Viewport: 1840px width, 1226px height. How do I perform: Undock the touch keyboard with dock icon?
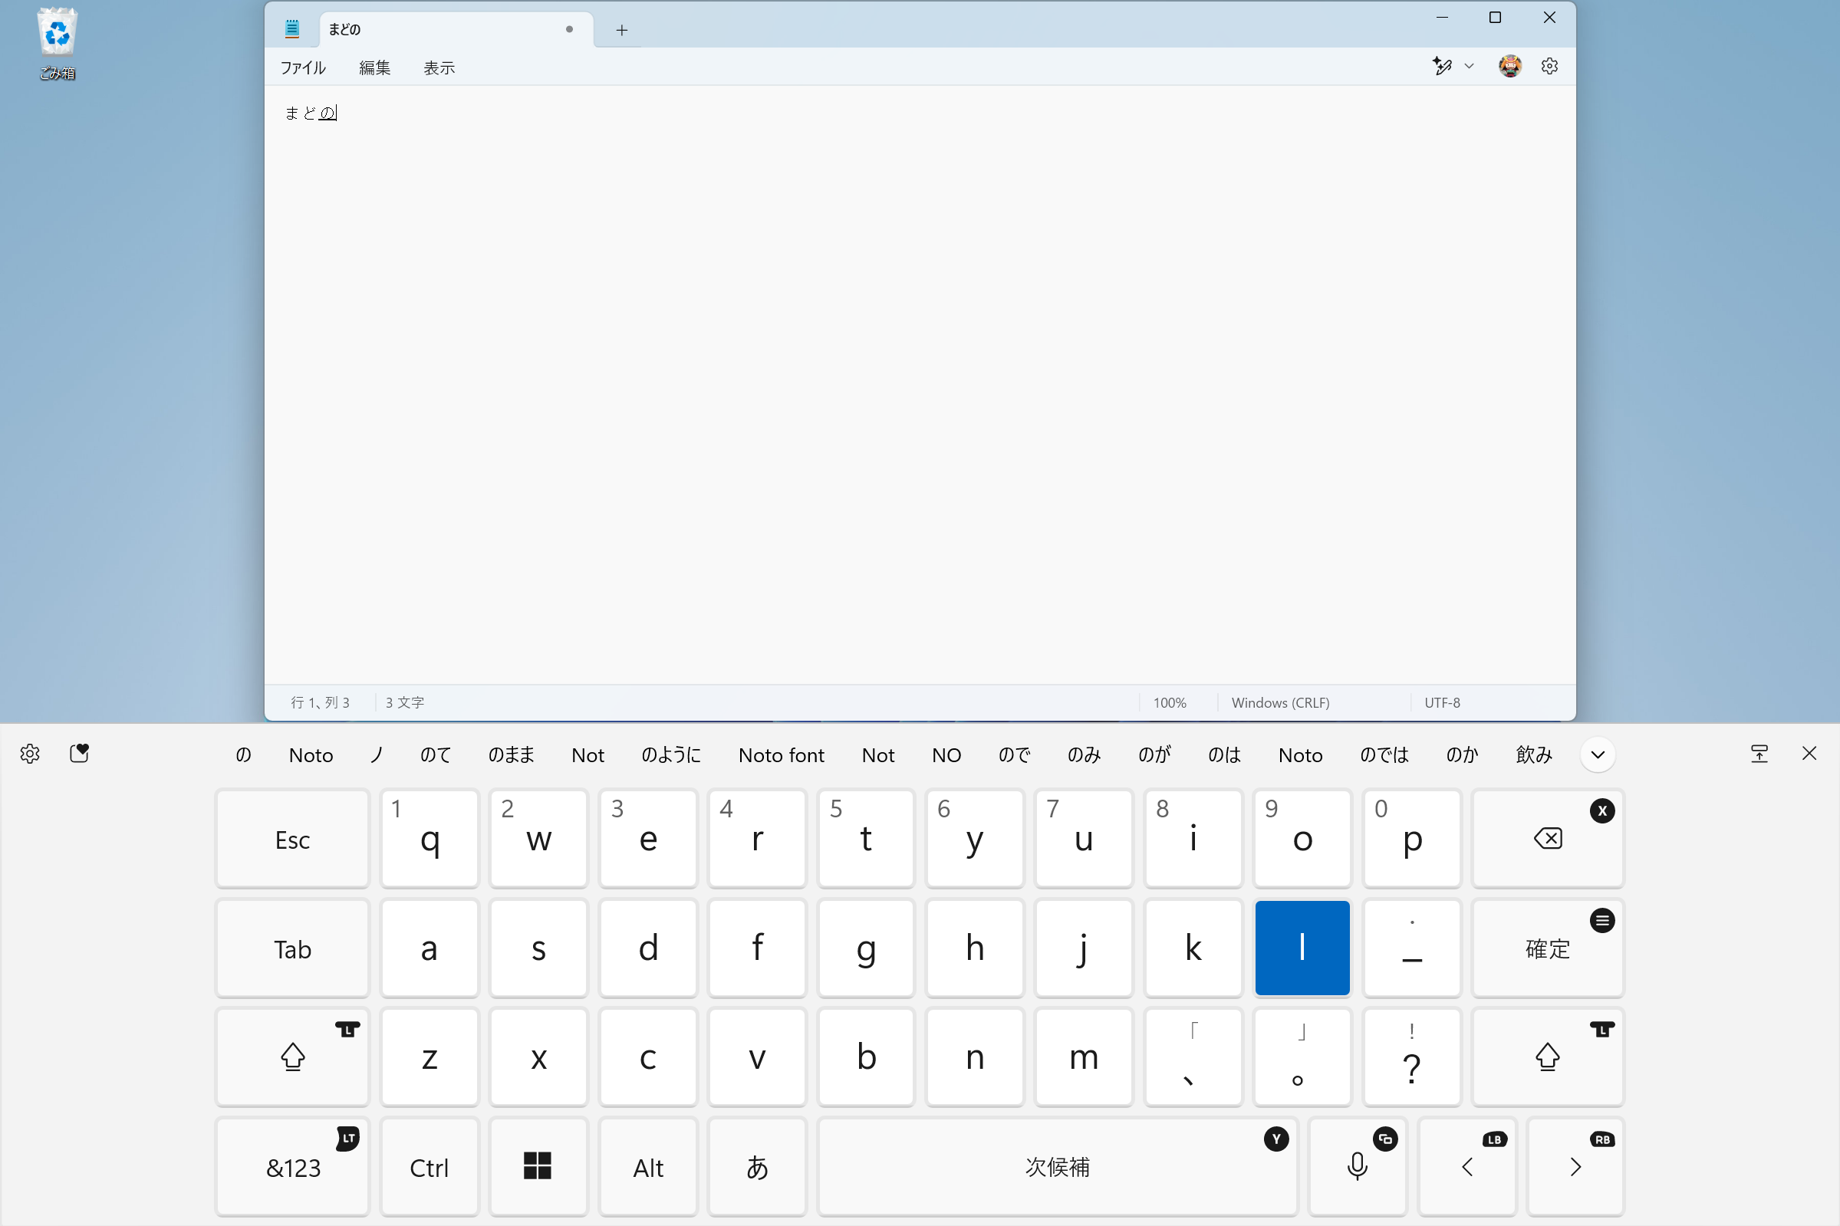pyautogui.click(x=1759, y=753)
